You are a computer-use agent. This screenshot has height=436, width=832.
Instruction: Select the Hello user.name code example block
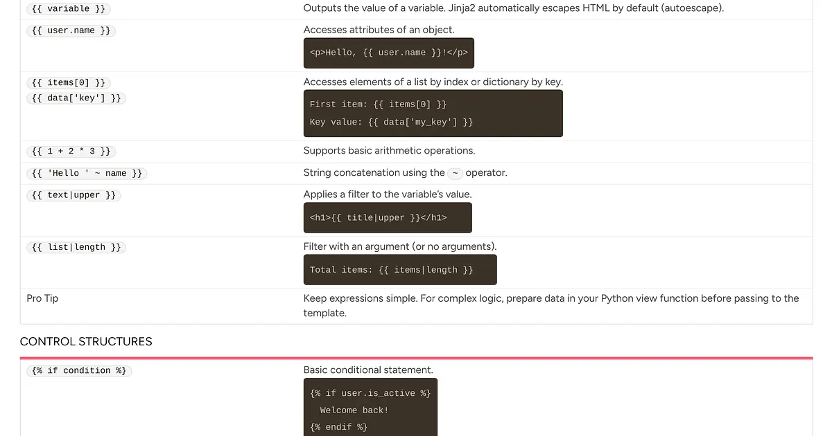pos(388,53)
